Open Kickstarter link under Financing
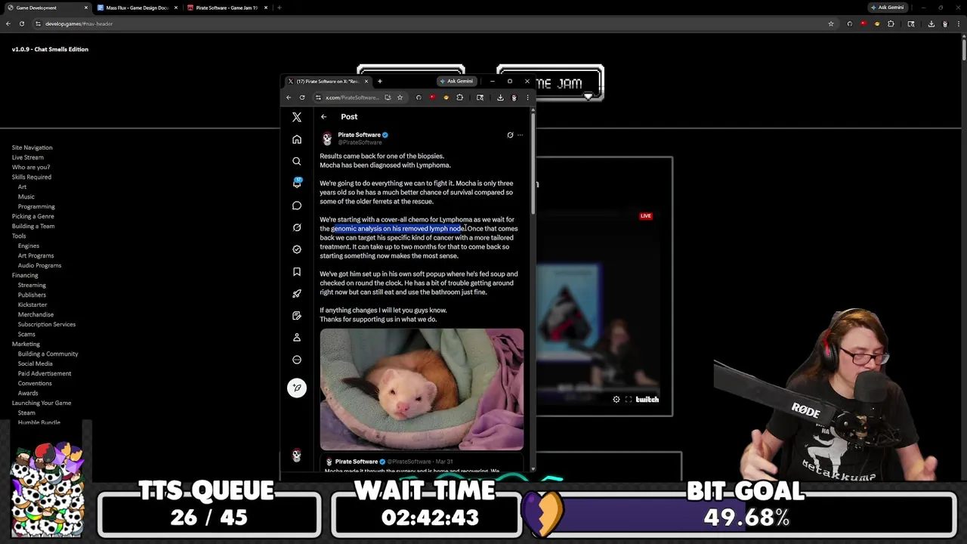The height and width of the screenshot is (544, 967). 32,304
